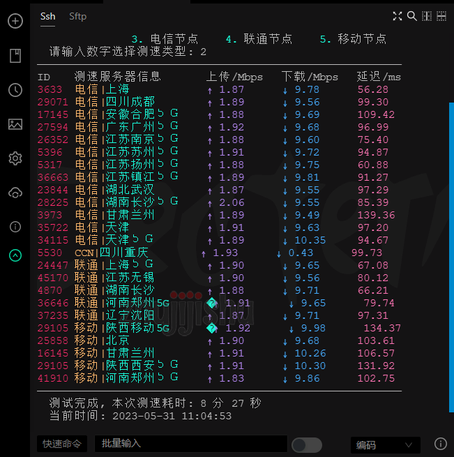
Task: Click the 5. 移动节点 option text
Action: pyautogui.click(x=353, y=39)
